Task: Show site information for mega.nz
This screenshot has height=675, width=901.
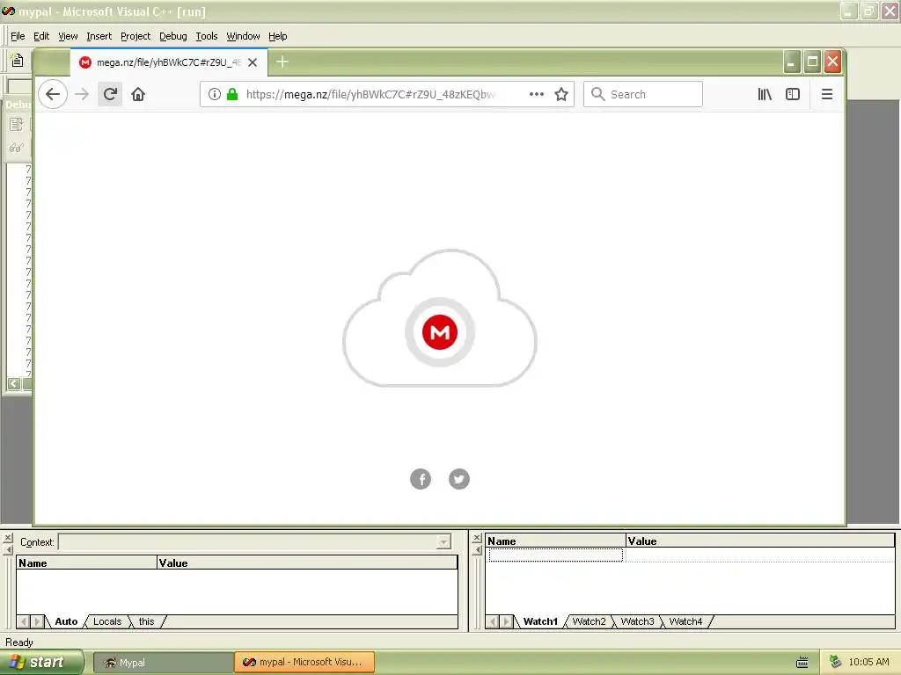Action: pos(215,94)
